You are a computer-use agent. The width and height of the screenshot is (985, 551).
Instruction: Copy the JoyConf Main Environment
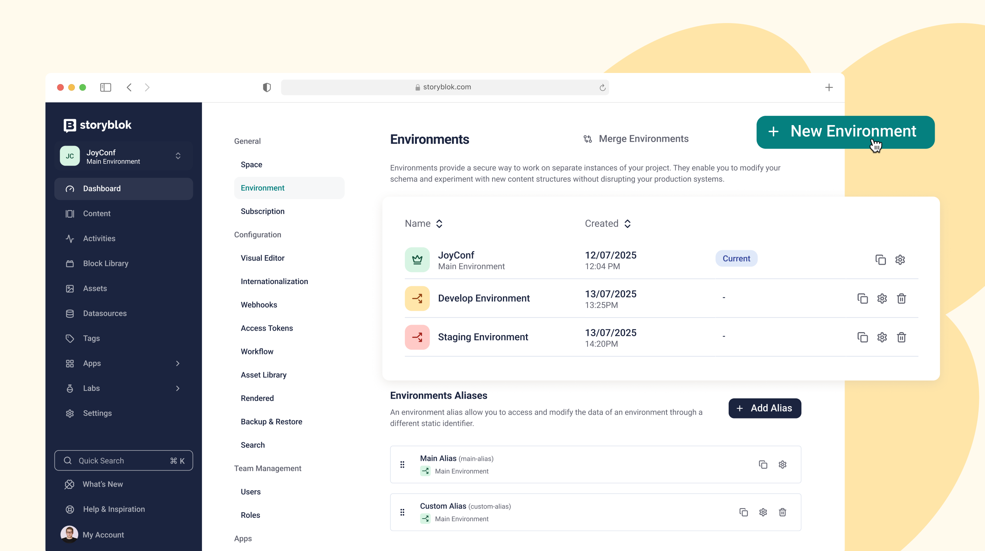(880, 259)
